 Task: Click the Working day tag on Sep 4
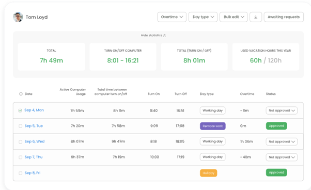pyautogui.click(x=213, y=110)
